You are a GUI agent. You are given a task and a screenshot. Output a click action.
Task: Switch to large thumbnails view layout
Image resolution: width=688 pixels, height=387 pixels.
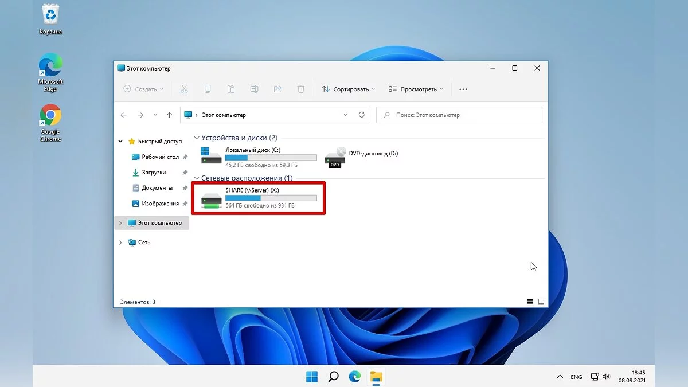[541, 302]
